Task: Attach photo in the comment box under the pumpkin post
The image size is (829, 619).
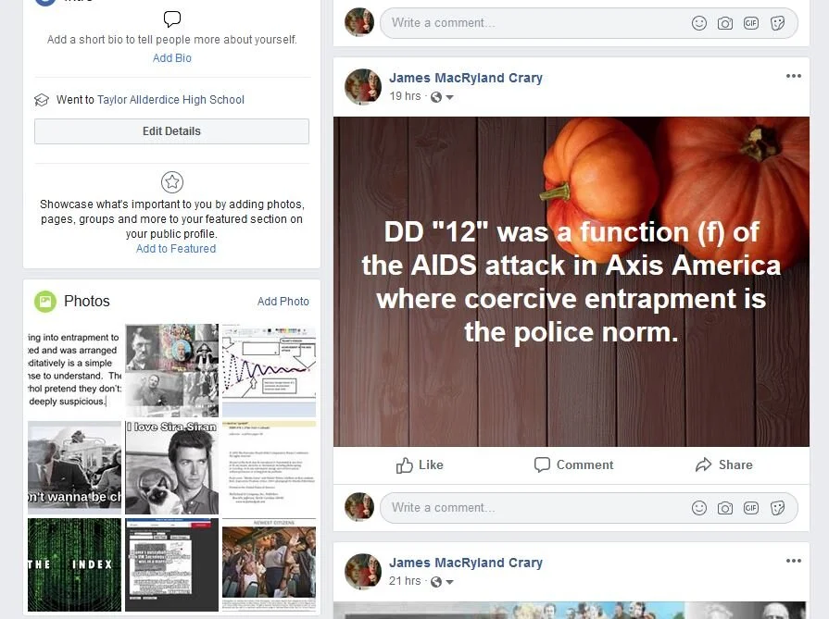Action: 725,508
